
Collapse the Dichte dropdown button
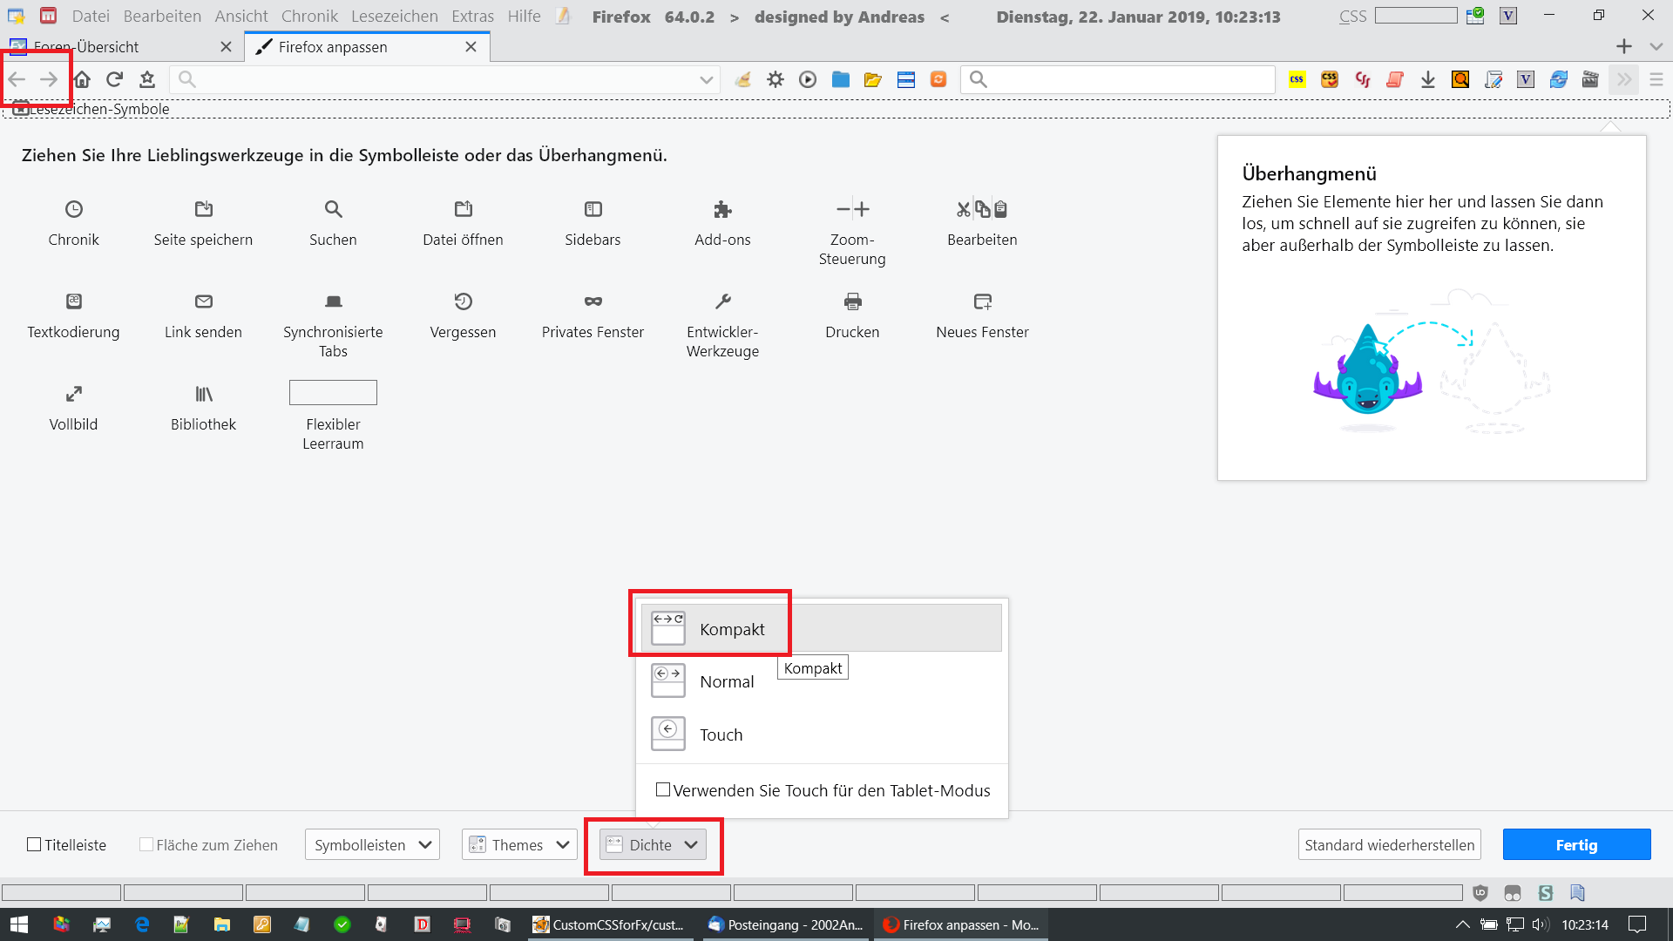[x=652, y=844]
